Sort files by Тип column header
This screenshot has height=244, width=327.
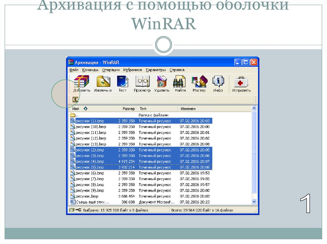[x=156, y=109]
